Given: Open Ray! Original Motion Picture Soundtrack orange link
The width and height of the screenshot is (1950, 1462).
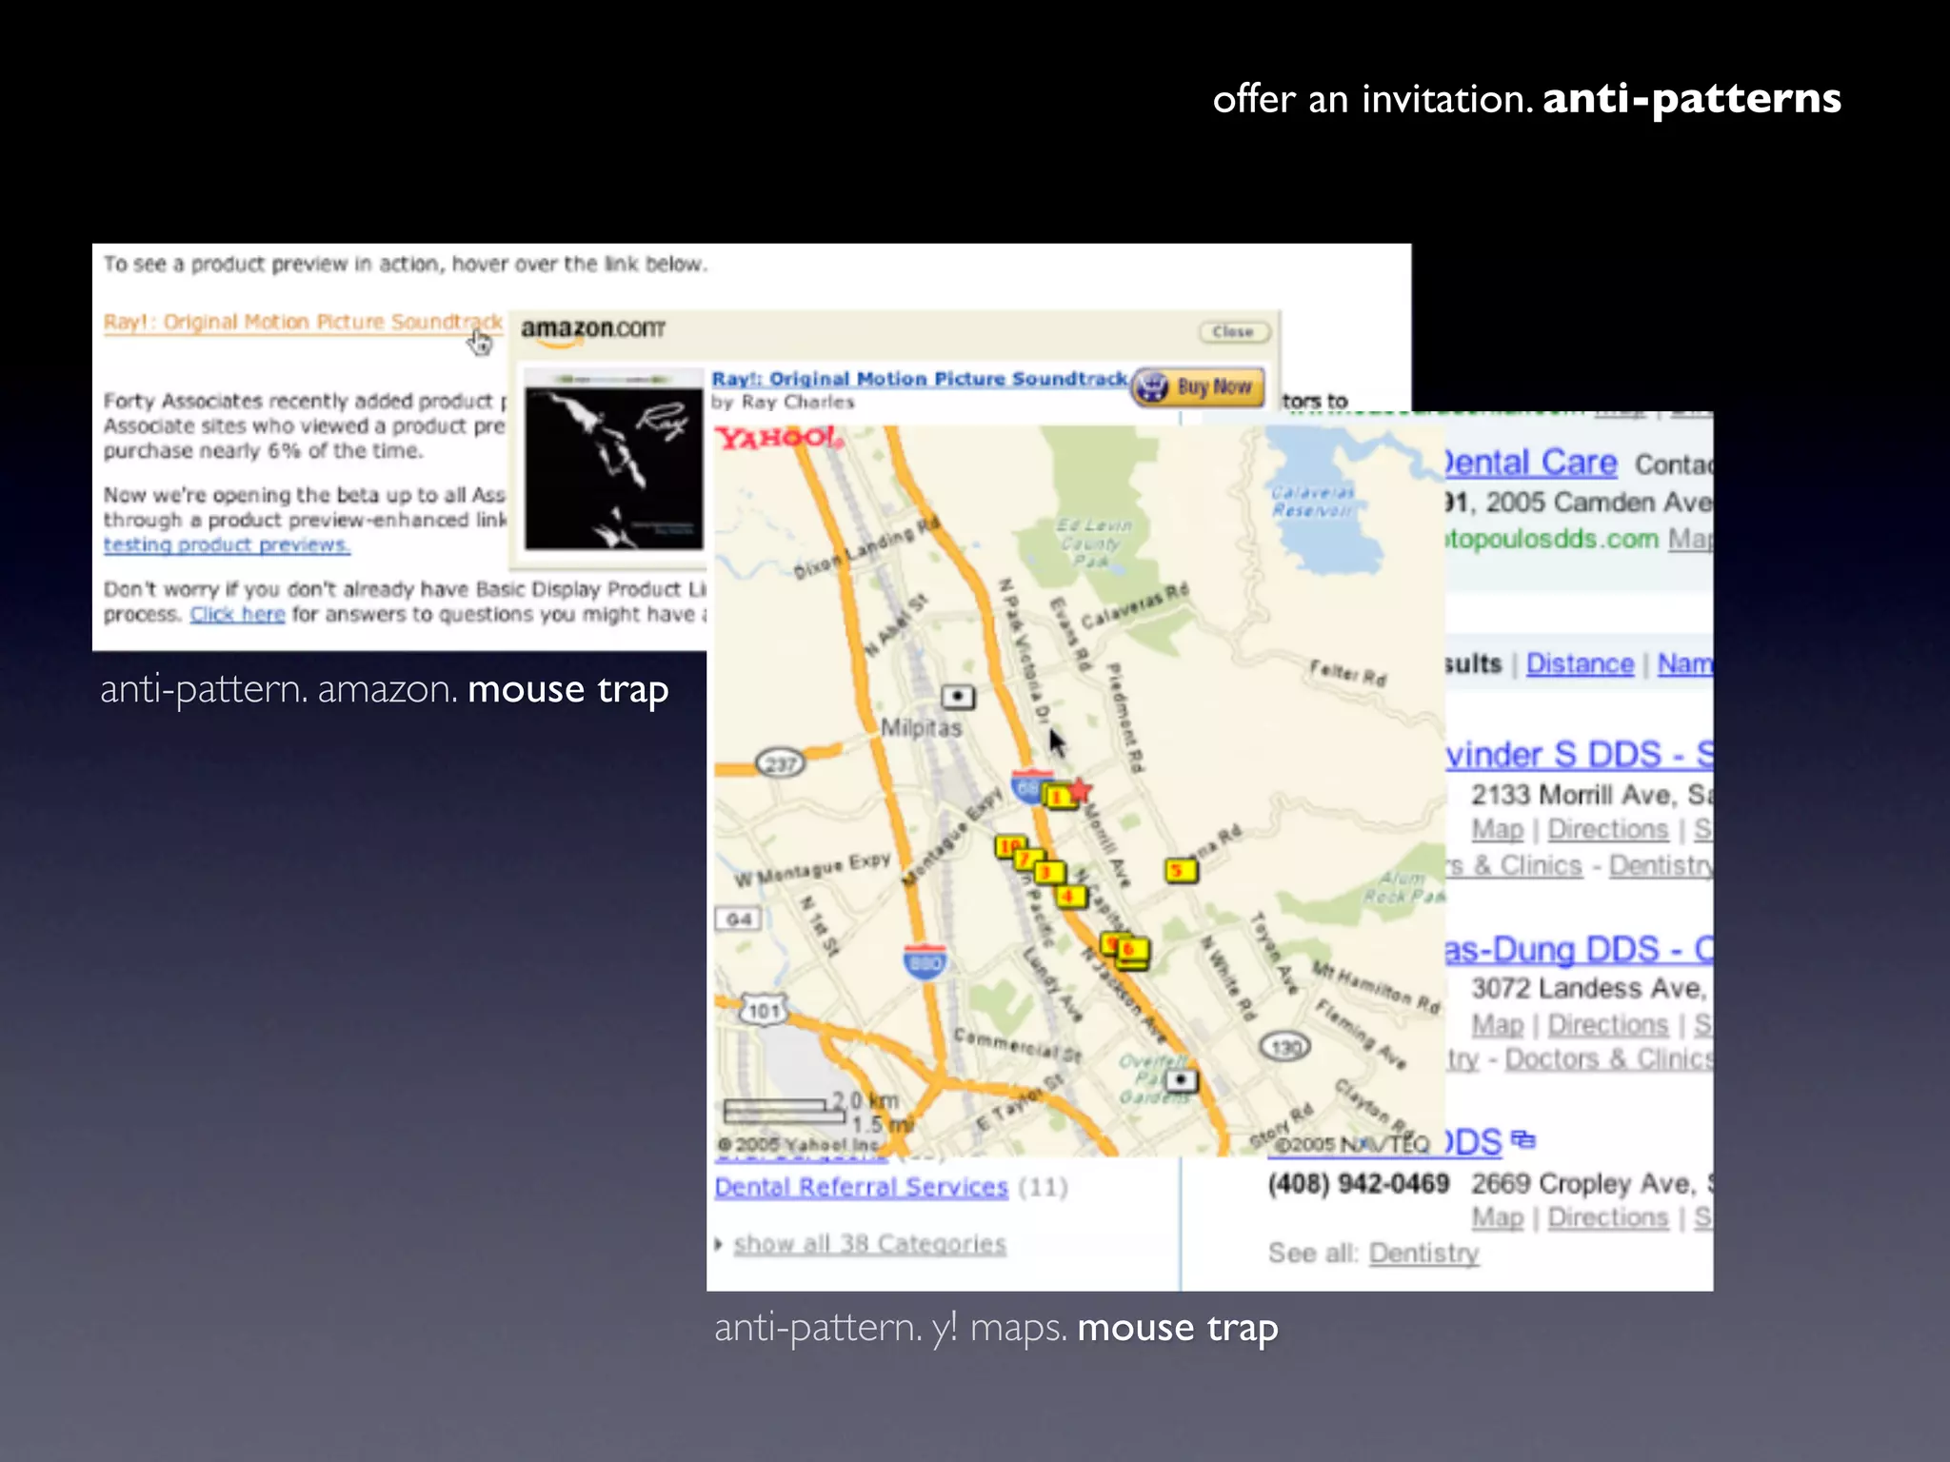Looking at the screenshot, I should click(302, 322).
